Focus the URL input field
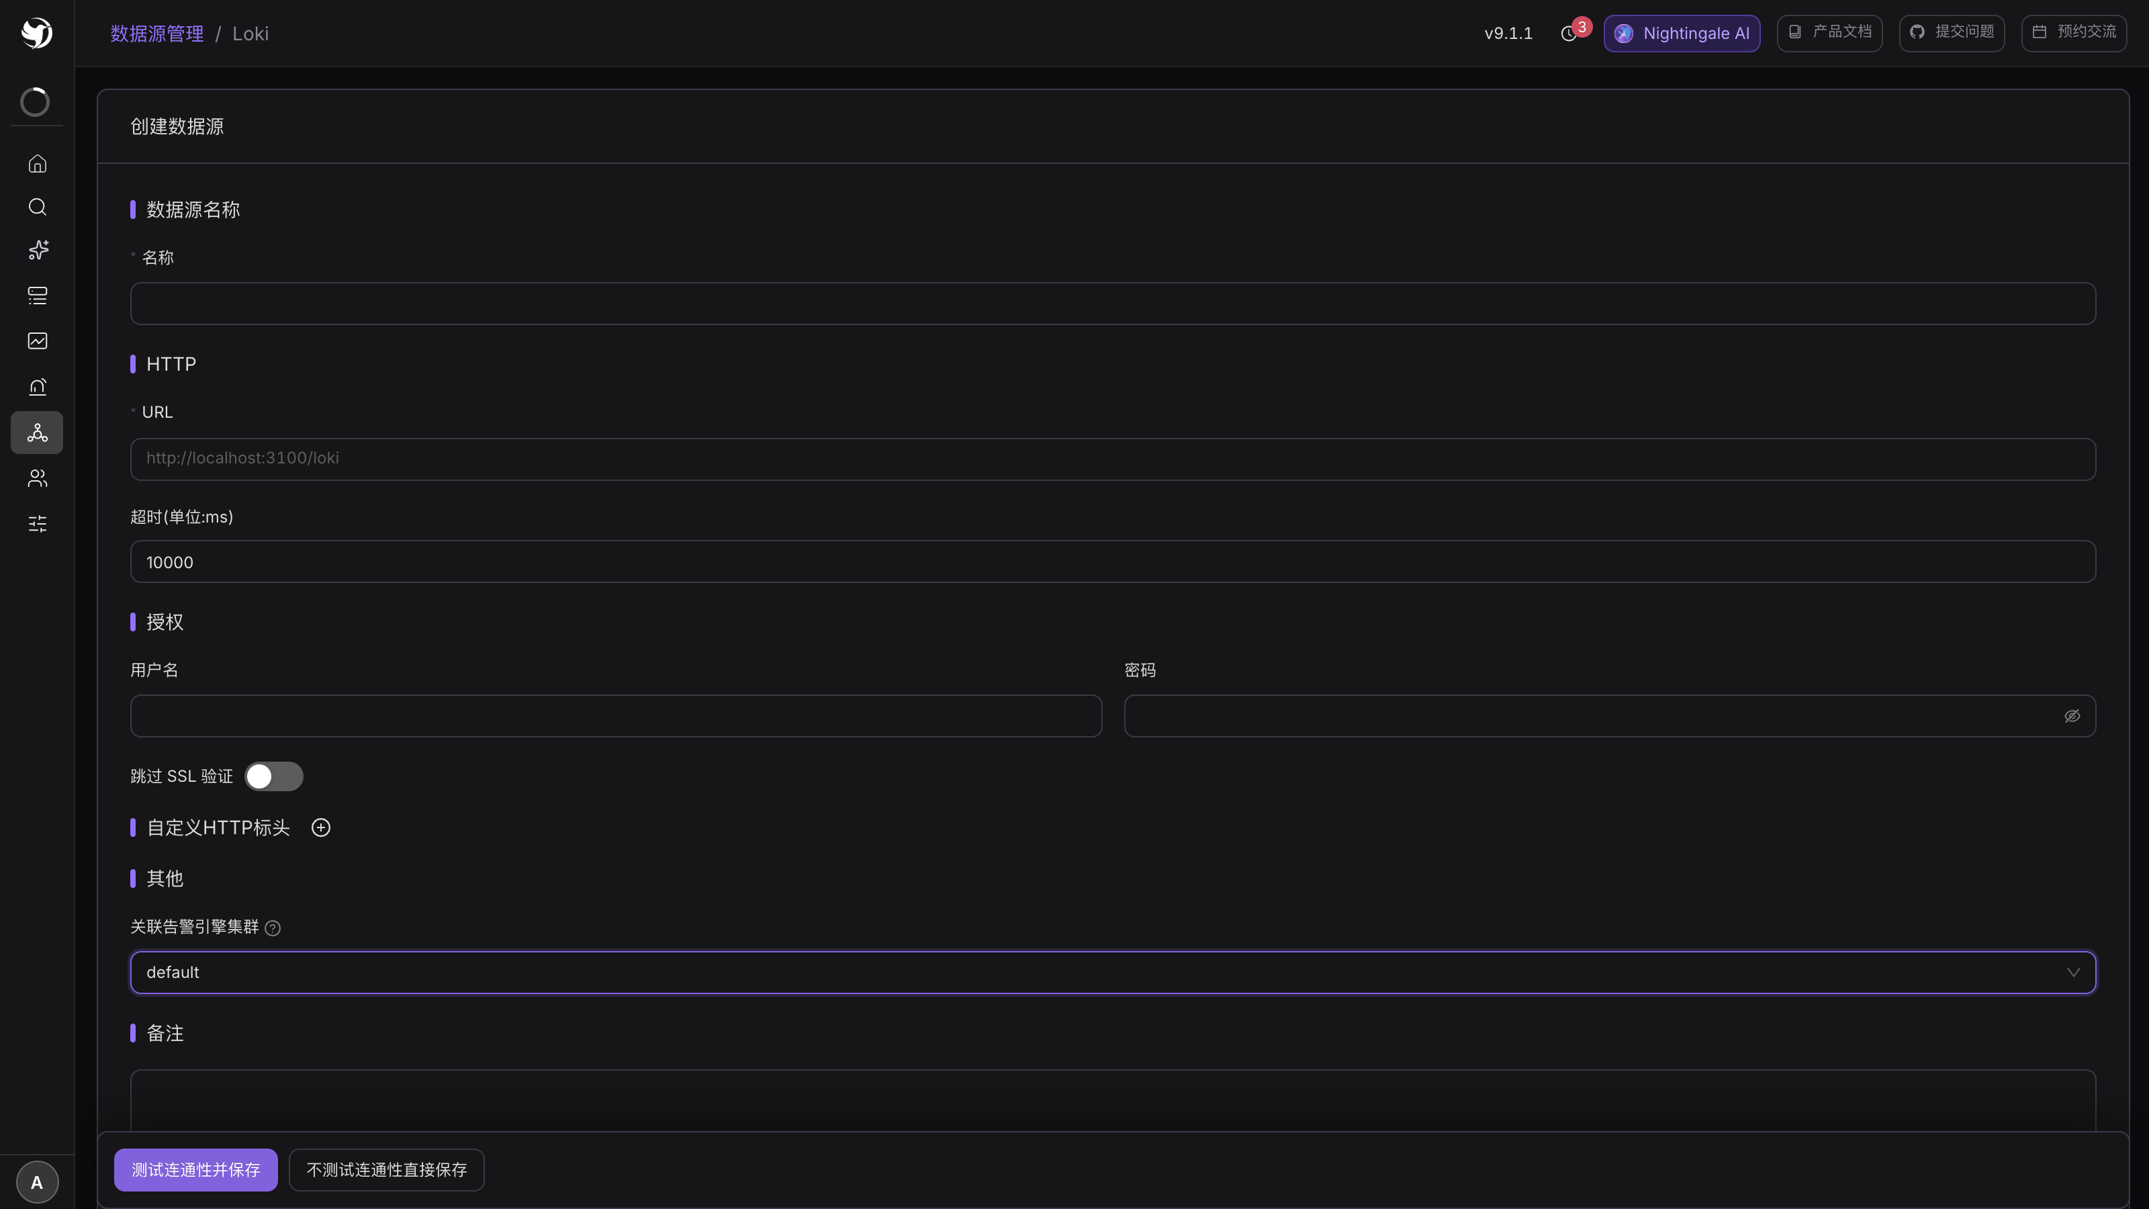 1113,459
